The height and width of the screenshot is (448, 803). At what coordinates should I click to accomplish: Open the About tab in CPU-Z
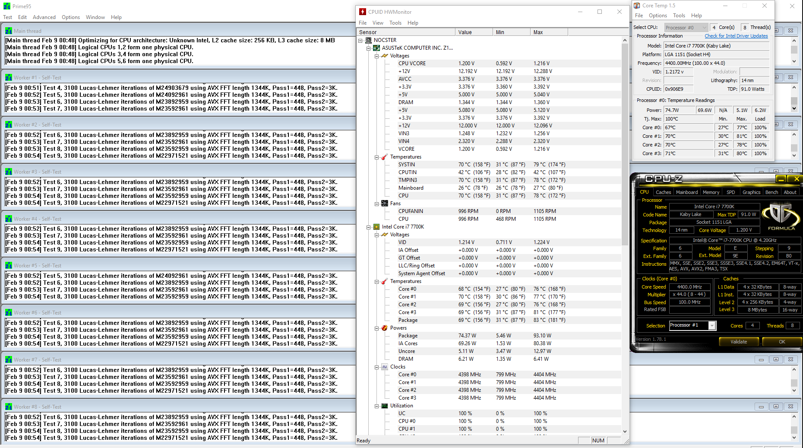pyautogui.click(x=790, y=192)
